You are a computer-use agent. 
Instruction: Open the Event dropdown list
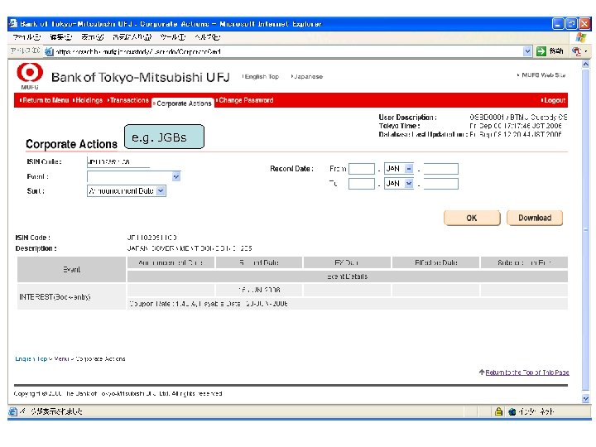pyautogui.click(x=176, y=177)
